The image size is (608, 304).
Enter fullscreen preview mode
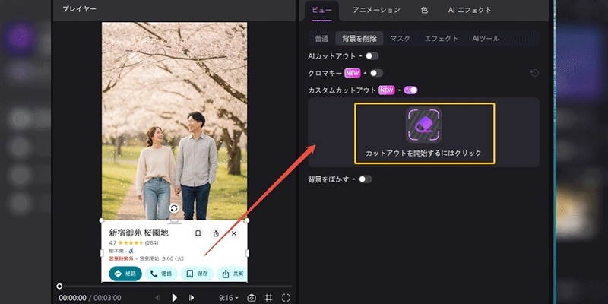pos(286,298)
